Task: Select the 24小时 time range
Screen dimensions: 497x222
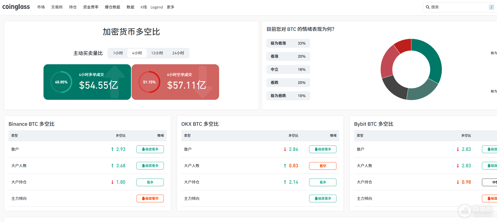Action: pyautogui.click(x=178, y=53)
